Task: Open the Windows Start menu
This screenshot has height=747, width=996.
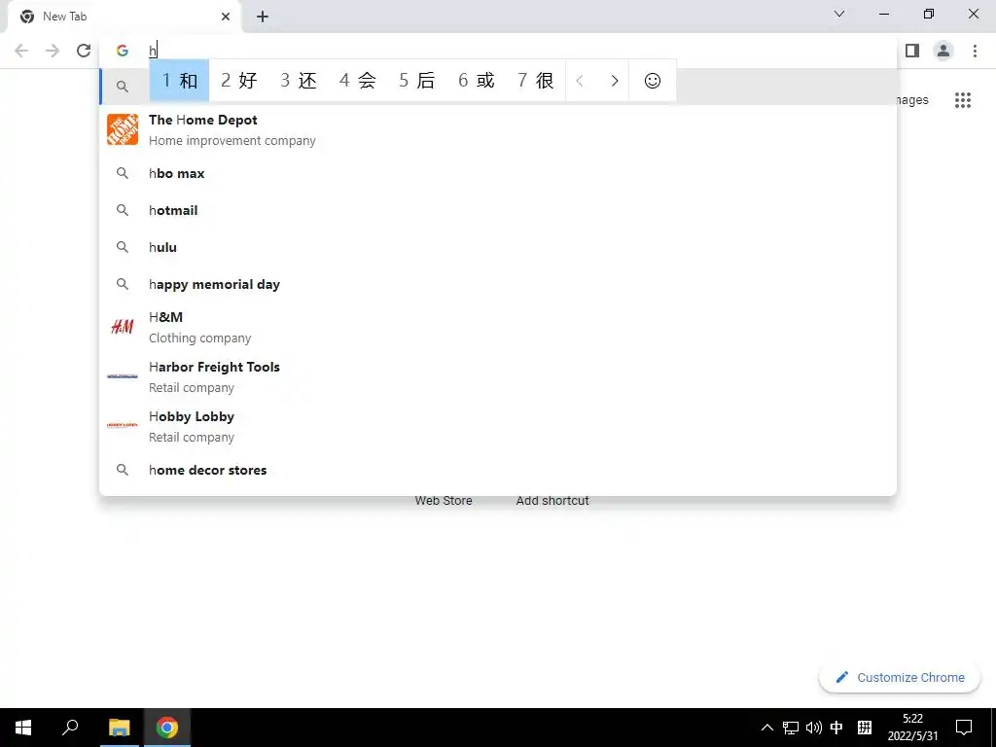Action: [23, 728]
